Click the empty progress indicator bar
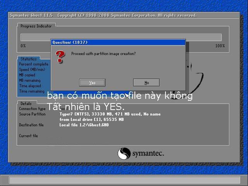The height and width of the screenshot is (186, 248). (121, 38)
